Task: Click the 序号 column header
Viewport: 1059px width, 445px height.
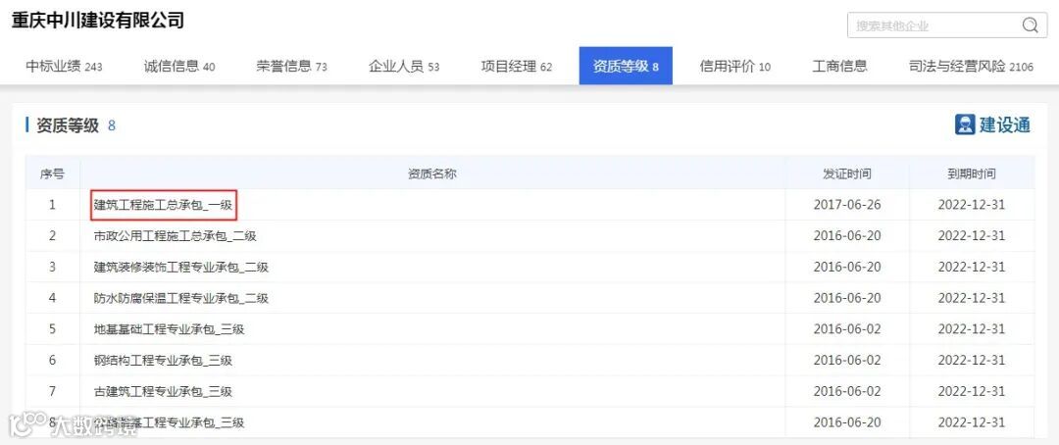Action: point(52,173)
